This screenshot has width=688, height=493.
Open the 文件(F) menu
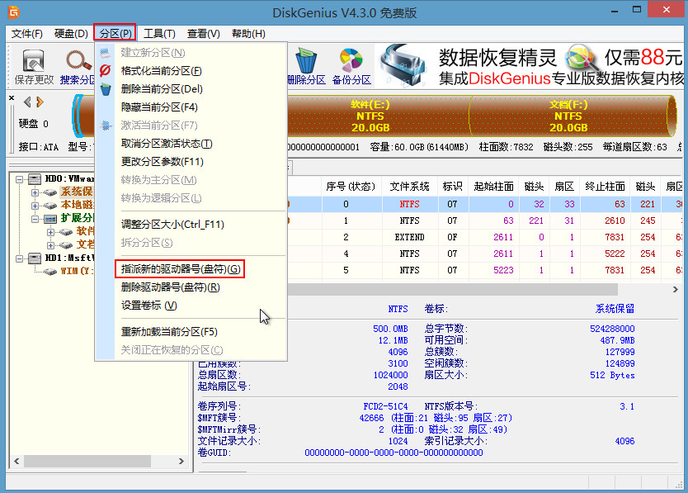[26, 34]
